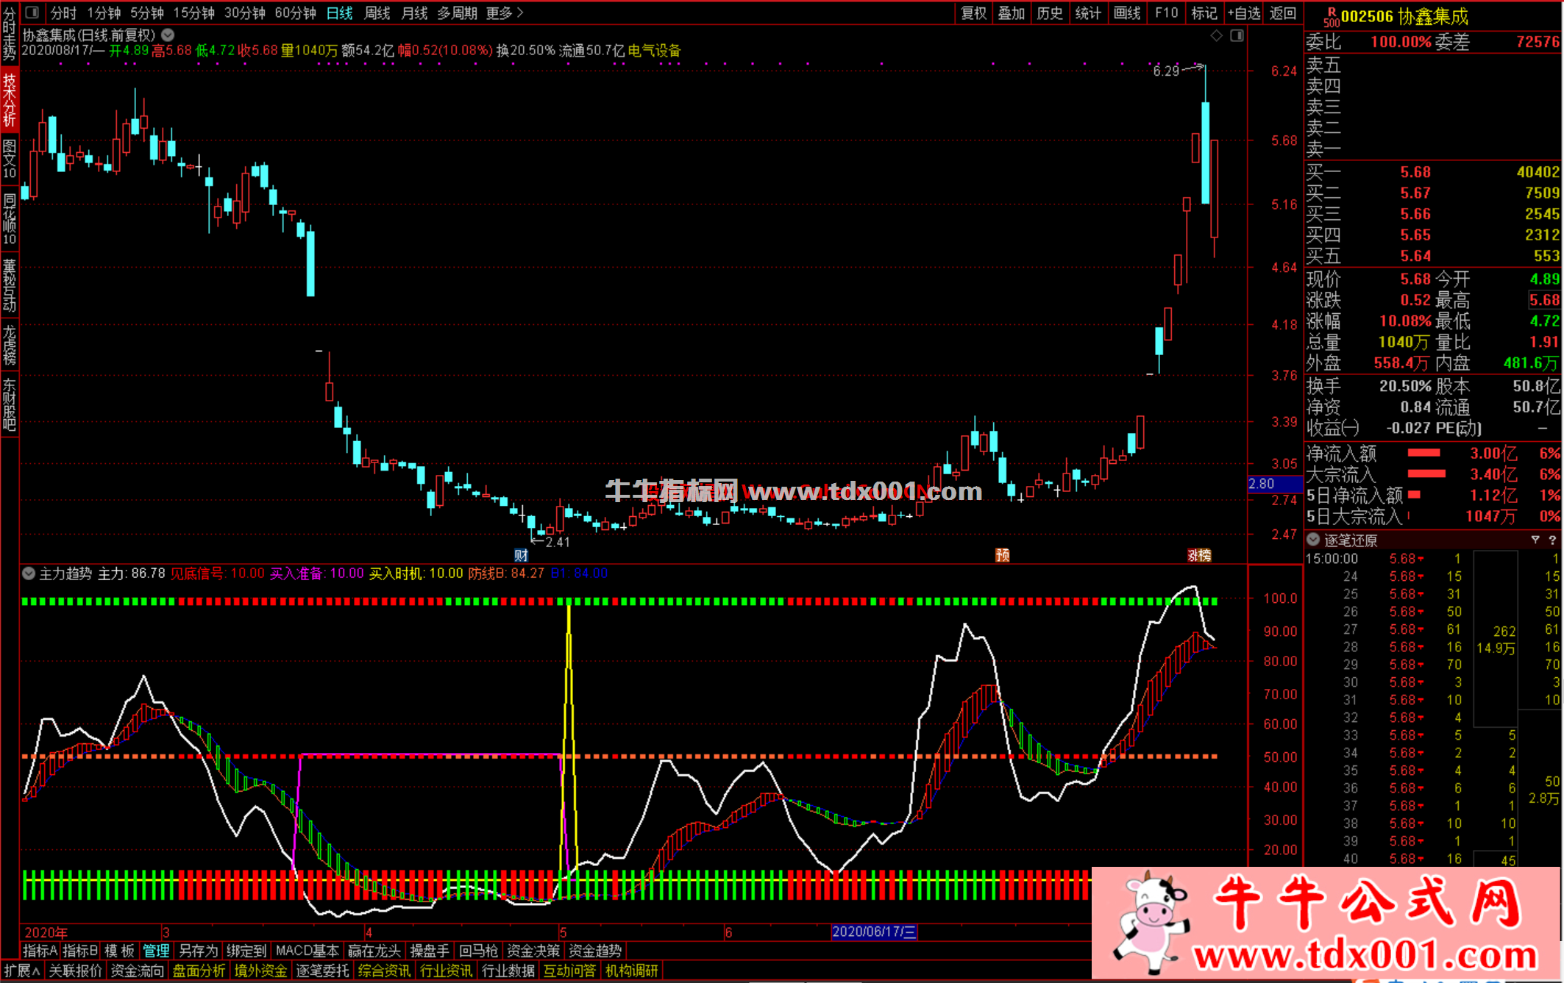Select the 5分钟 period
Viewport: 1564px width, 983px height.
point(147,13)
